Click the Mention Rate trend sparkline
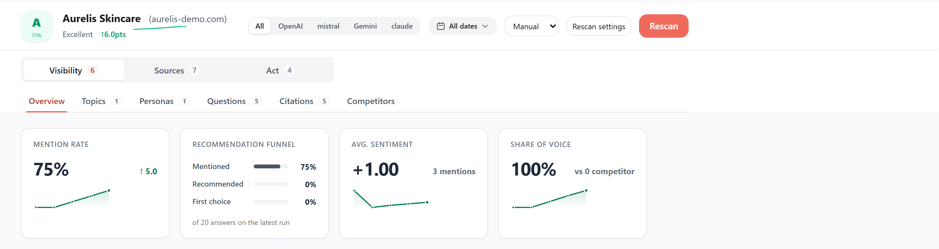Viewport: 939px width, 249px height. (x=72, y=199)
